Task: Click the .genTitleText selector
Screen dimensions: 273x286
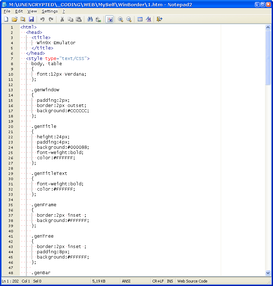Action: (49, 173)
